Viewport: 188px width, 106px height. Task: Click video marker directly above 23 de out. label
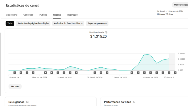pos(64,73)
